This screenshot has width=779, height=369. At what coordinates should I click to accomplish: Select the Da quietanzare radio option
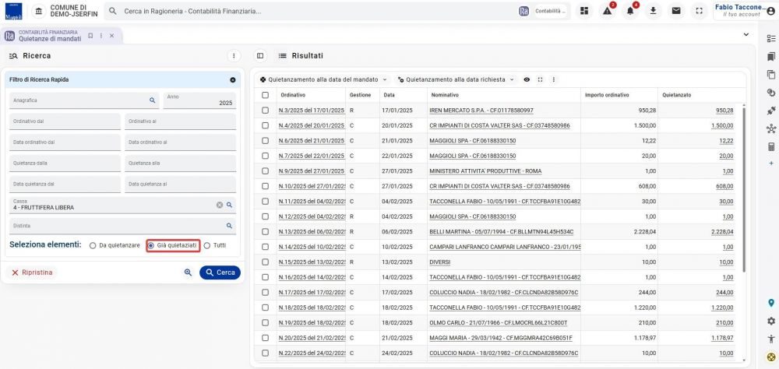(93, 245)
